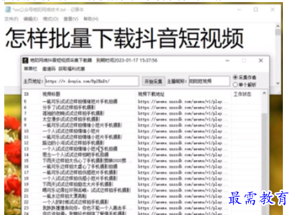Viewport: 293px width, 215px height.
Task: Select video title in row 10
Action: (x=71, y=131)
